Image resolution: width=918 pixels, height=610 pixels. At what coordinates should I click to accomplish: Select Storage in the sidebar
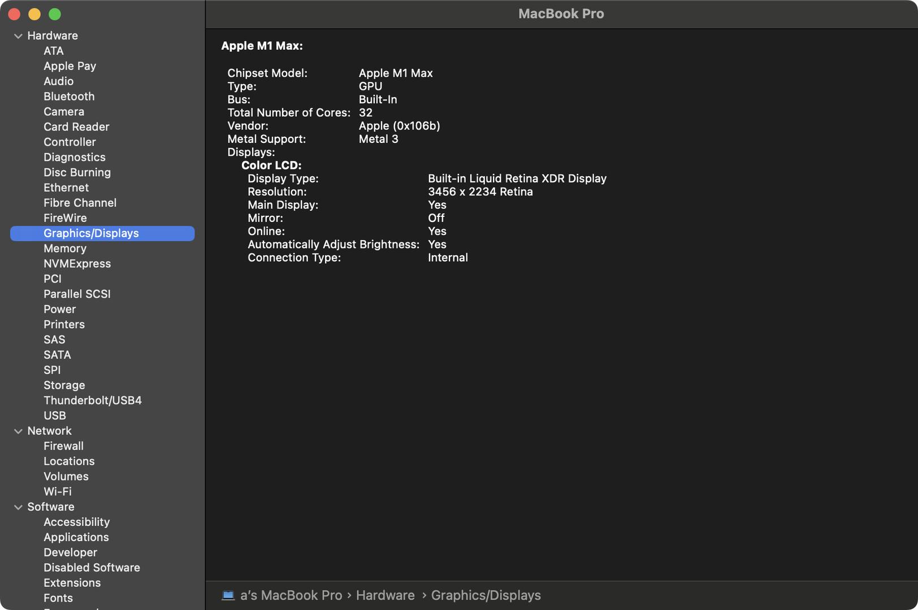pos(64,386)
